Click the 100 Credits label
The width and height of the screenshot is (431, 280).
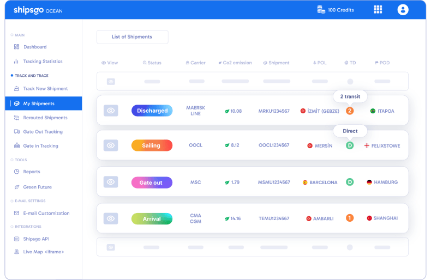click(x=340, y=10)
